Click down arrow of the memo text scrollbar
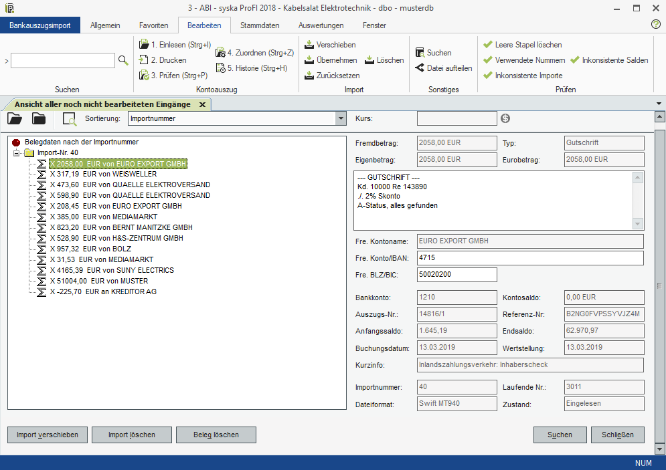This screenshot has height=470, width=666. click(x=637, y=223)
